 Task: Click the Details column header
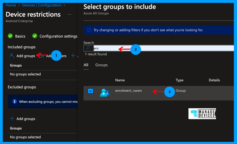click(x=214, y=80)
